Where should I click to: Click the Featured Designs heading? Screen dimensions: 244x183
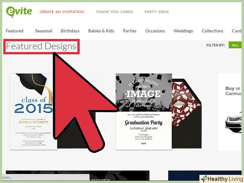[41, 46]
